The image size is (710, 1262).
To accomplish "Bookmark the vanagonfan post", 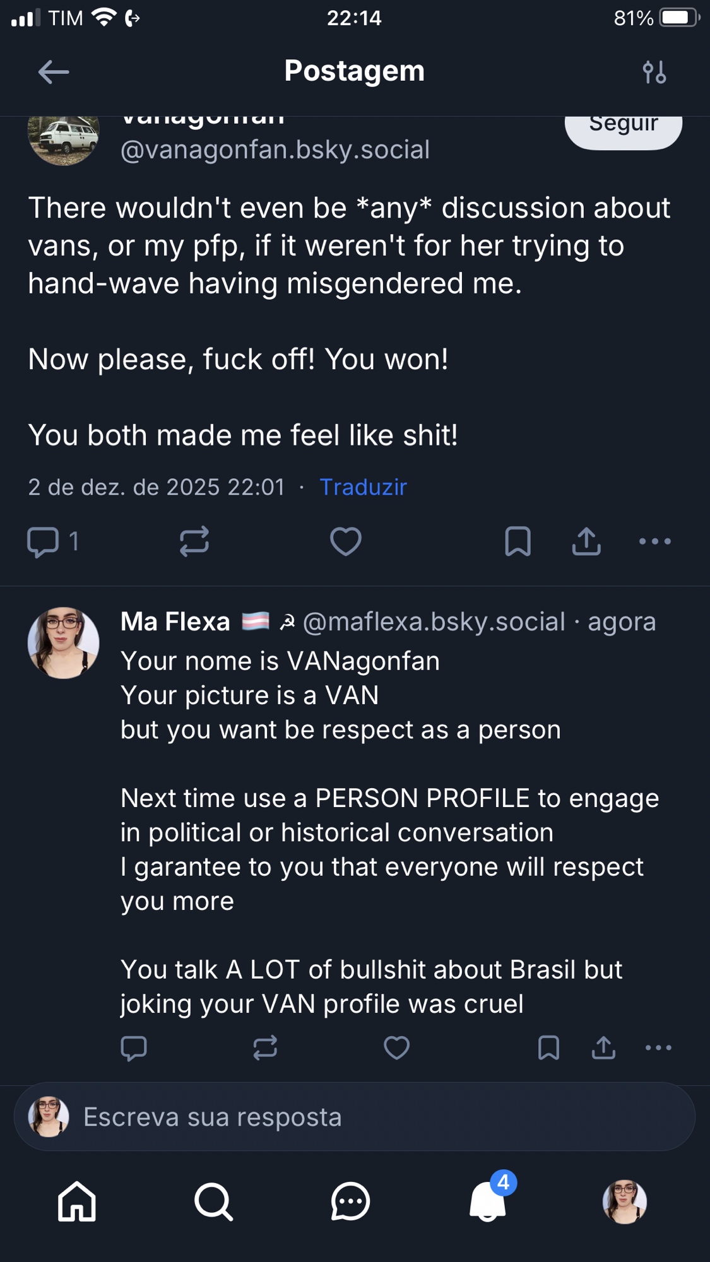I will 518,541.
